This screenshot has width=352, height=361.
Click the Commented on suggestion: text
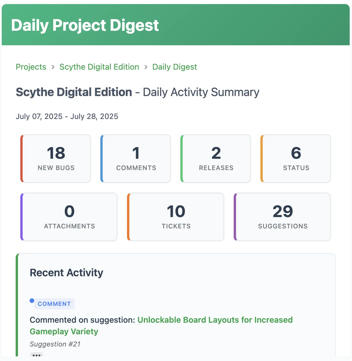click(x=82, y=320)
